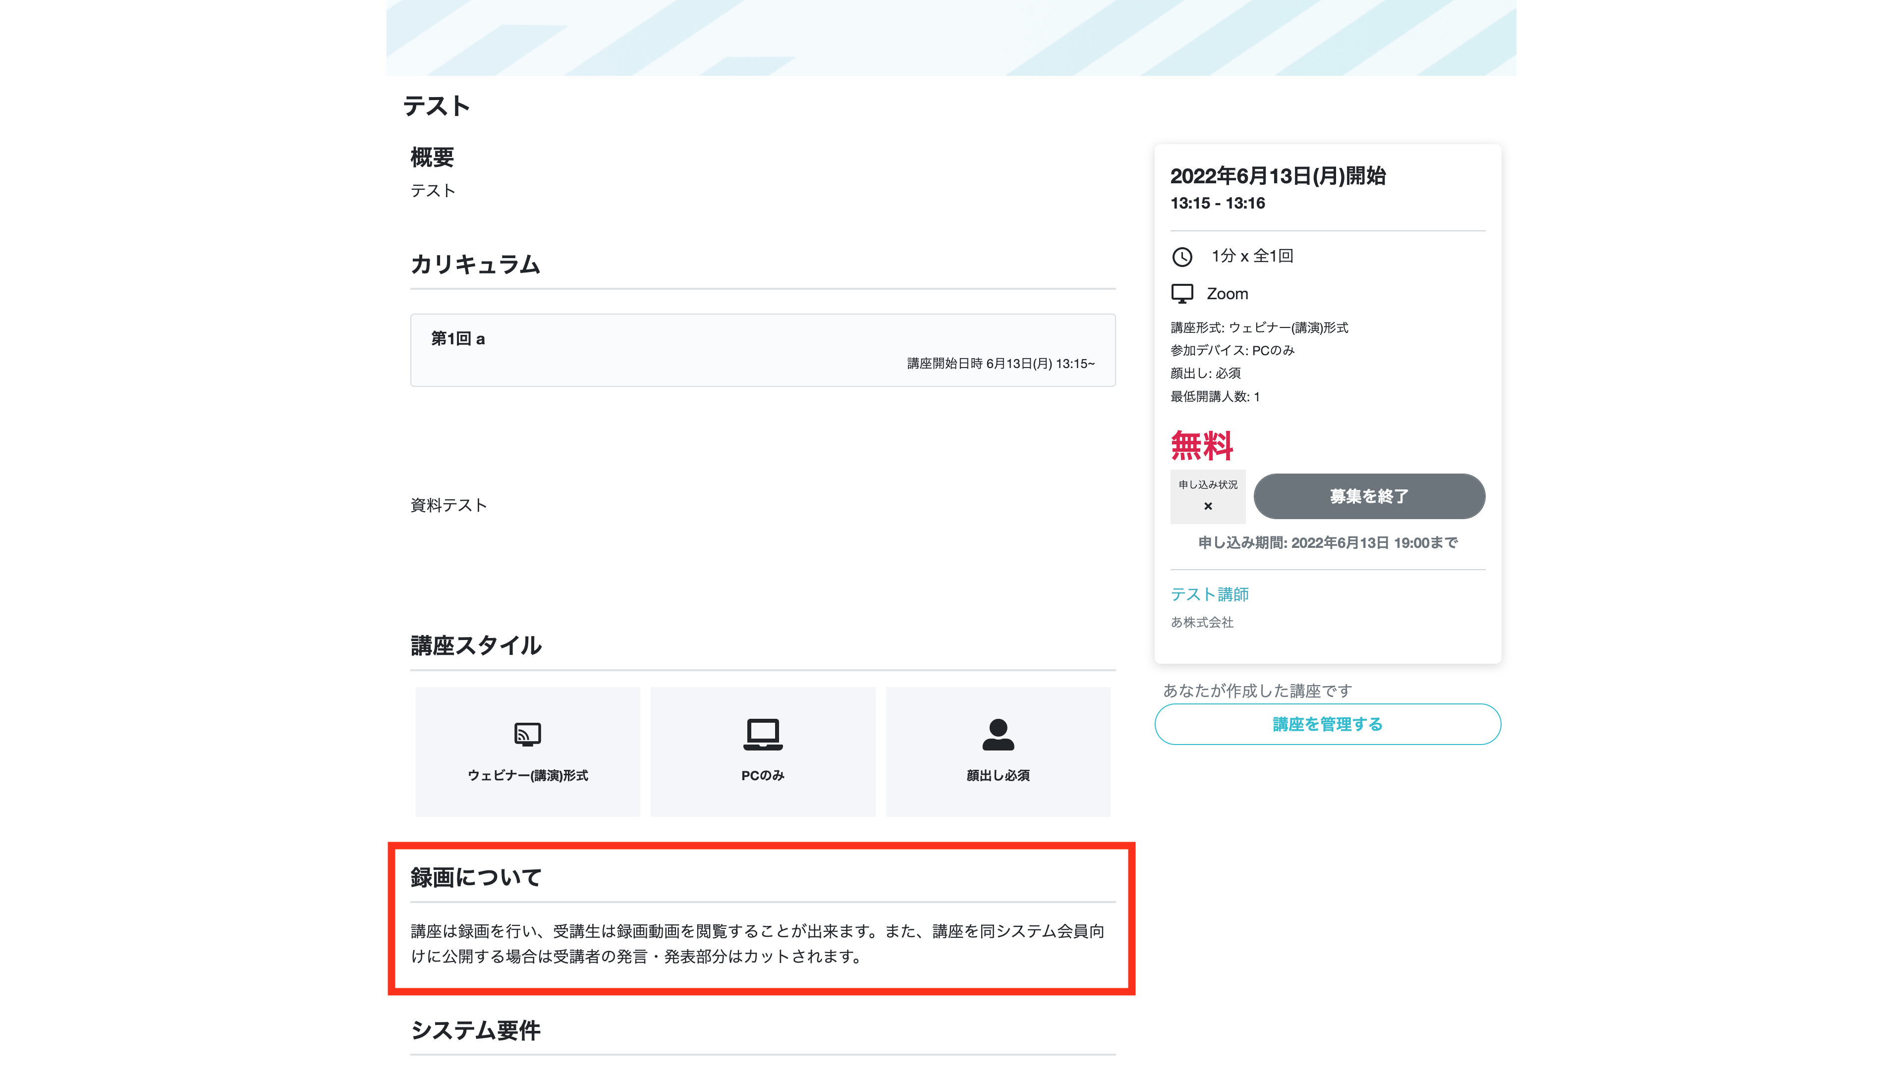Click the あ株式会社 company text
Viewport: 1903px width, 1070px height.
(1202, 623)
